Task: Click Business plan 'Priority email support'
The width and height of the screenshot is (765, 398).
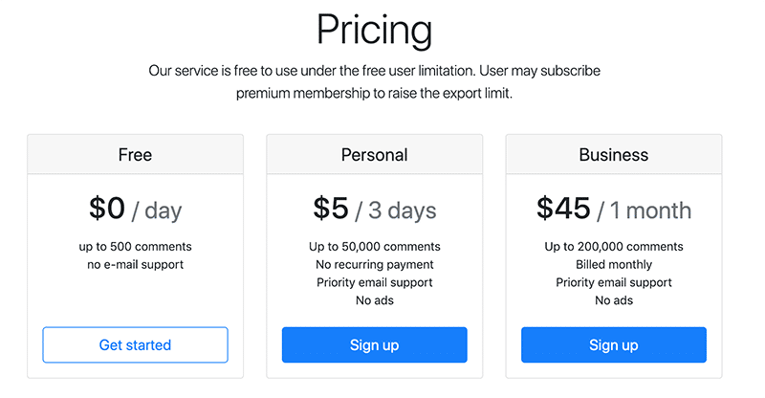Action: 613,282
